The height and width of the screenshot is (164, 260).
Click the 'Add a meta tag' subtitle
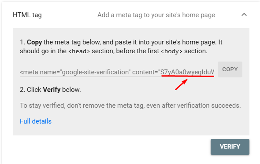click(156, 15)
